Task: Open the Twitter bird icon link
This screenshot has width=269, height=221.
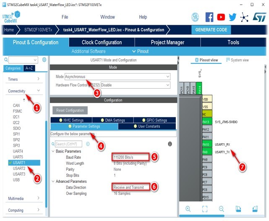Action: [x=232, y=17]
